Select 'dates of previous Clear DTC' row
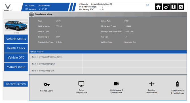 [108, 71]
